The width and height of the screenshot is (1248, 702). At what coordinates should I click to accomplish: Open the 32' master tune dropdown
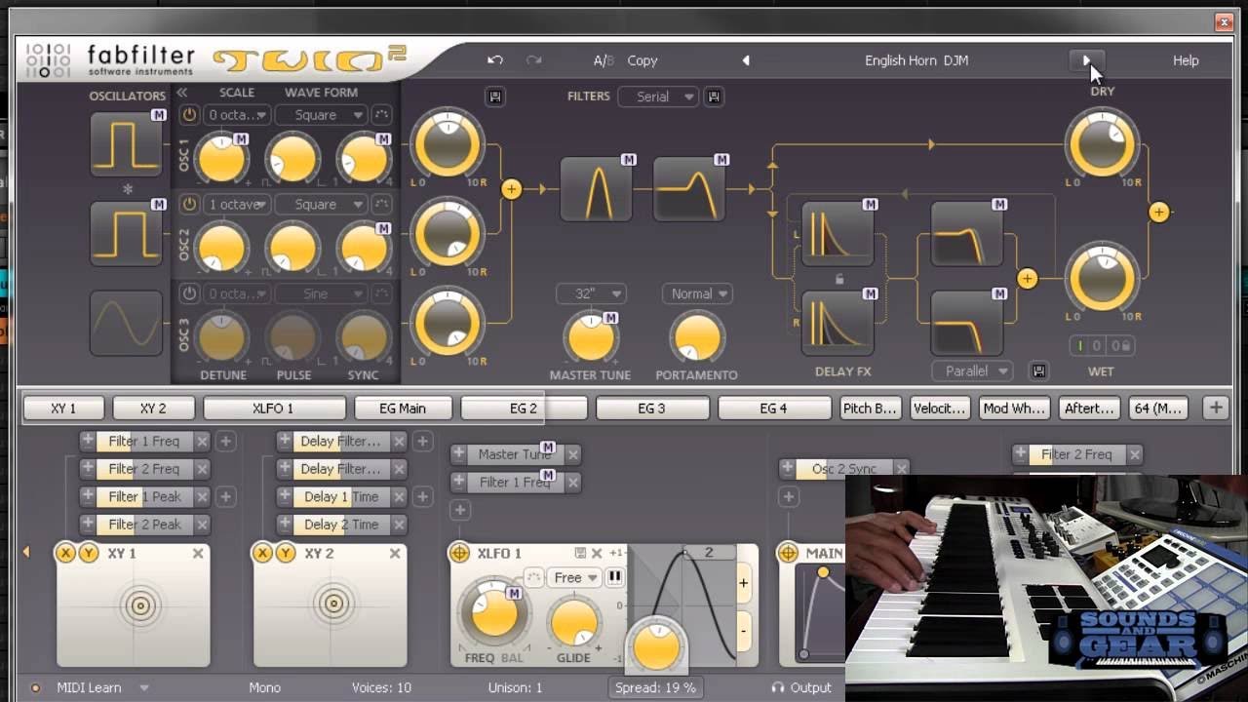click(590, 293)
